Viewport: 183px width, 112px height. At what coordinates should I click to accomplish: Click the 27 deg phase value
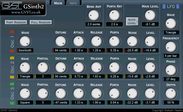tap(171, 79)
